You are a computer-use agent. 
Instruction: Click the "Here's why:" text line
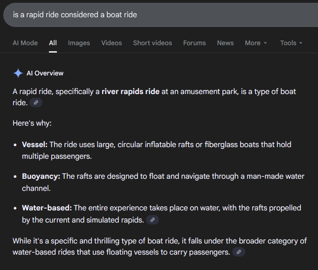click(x=32, y=123)
